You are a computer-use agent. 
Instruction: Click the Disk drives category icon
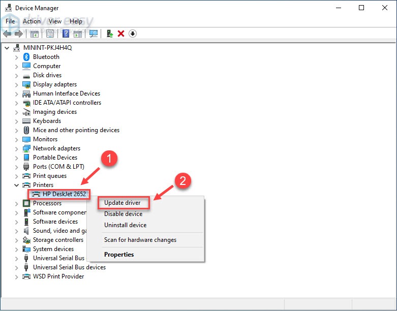tap(26, 76)
